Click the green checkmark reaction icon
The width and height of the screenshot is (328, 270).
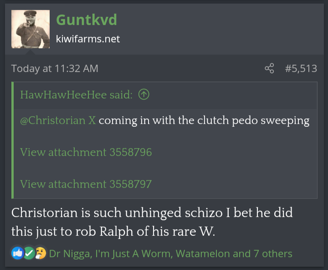click(x=29, y=254)
